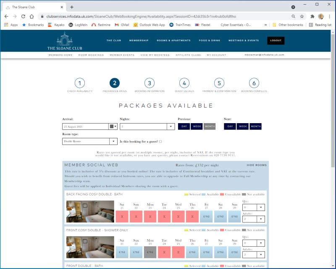Click the Logout button
Screen dimensions: 336x269
tap(276, 41)
